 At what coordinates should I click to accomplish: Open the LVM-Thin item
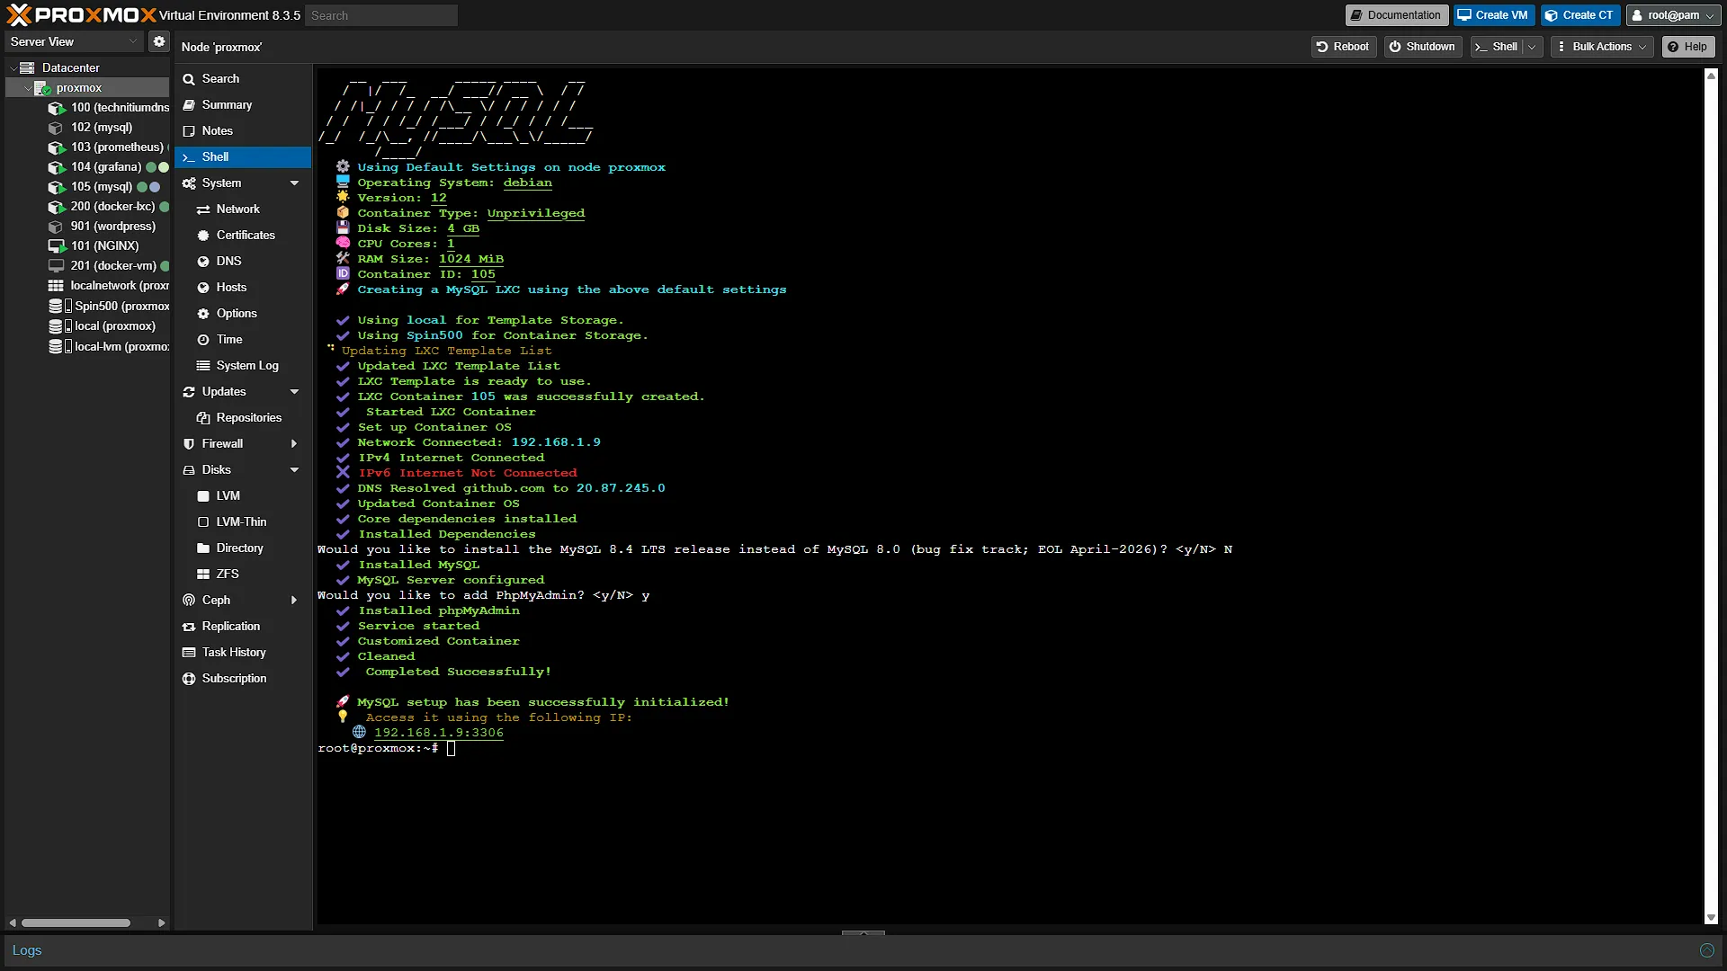241,522
